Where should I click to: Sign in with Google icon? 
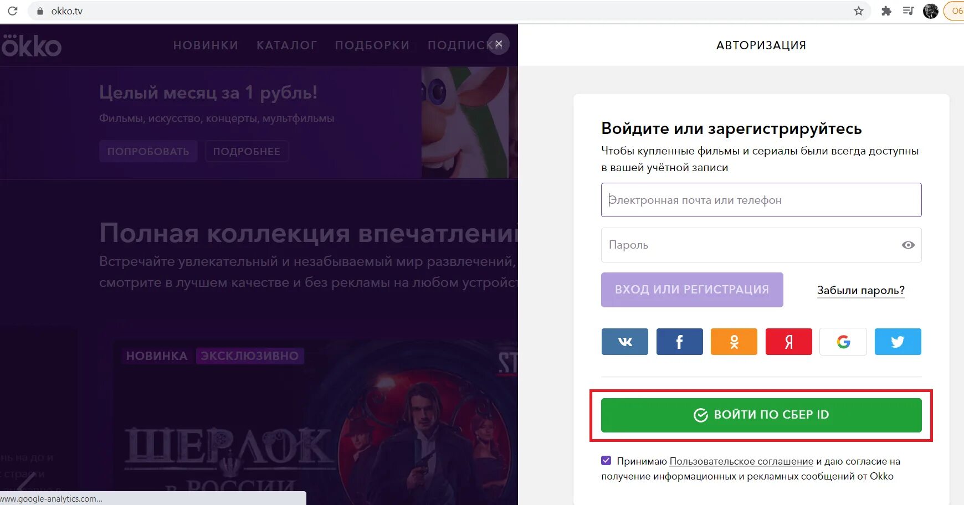(843, 342)
